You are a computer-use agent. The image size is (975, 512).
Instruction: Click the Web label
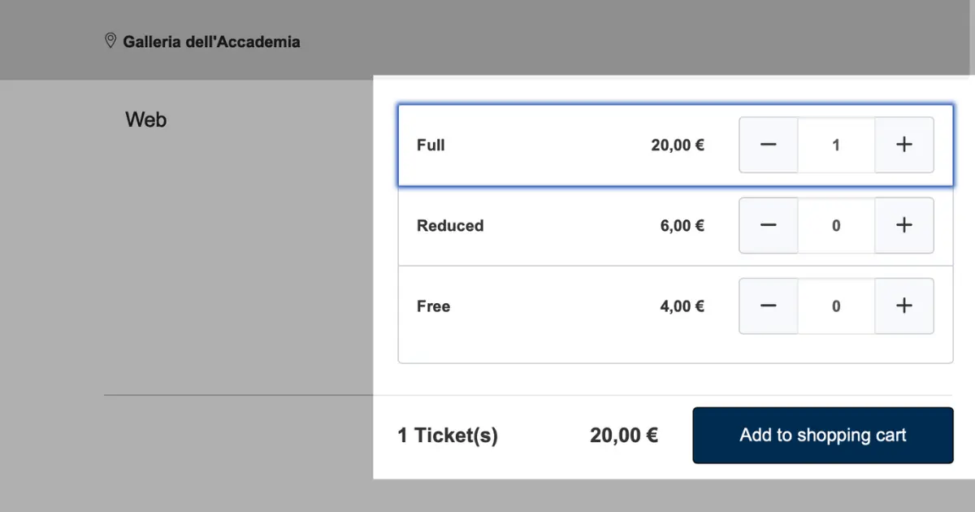pos(146,120)
